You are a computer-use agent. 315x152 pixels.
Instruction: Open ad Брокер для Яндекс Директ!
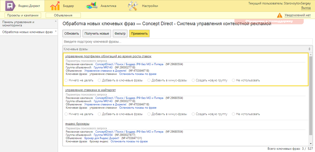coord(102,138)
